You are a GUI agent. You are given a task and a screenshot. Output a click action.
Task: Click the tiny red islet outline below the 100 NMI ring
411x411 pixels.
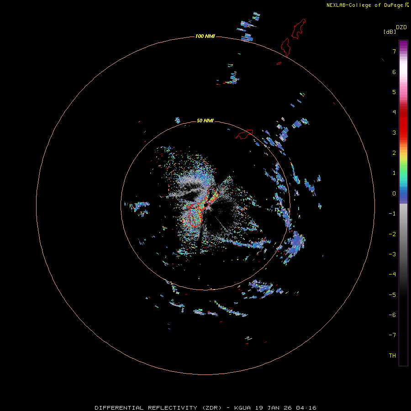(x=279, y=63)
